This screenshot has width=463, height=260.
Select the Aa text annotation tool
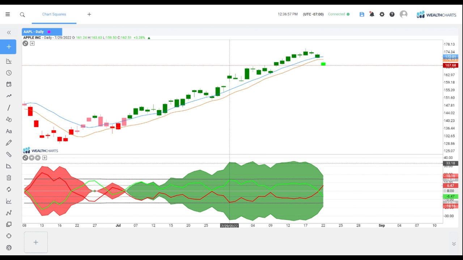tap(9, 131)
